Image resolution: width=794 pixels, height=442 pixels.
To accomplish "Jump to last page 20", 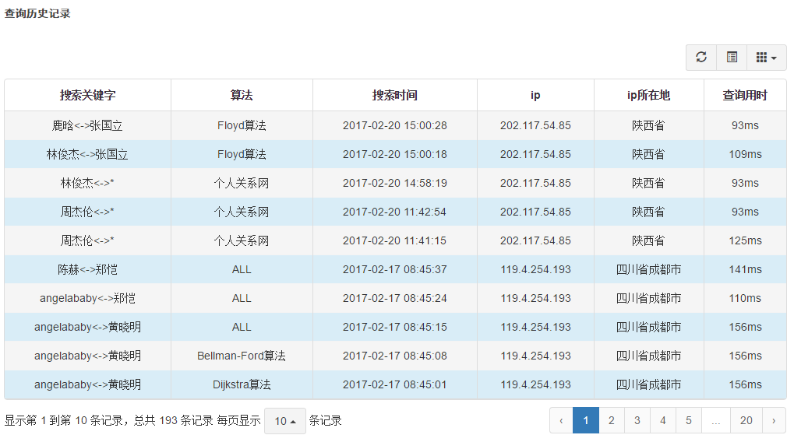I will pos(746,420).
